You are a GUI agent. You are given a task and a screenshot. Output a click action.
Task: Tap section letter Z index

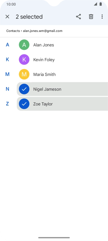(7, 104)
